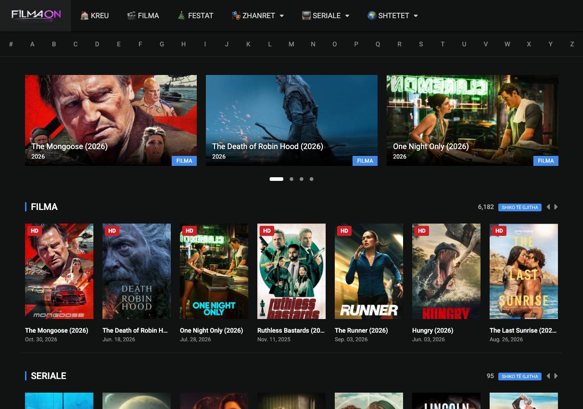Filter titles by letter F
The height and width of the screenshot is (409, 583).
click(140, 44)
